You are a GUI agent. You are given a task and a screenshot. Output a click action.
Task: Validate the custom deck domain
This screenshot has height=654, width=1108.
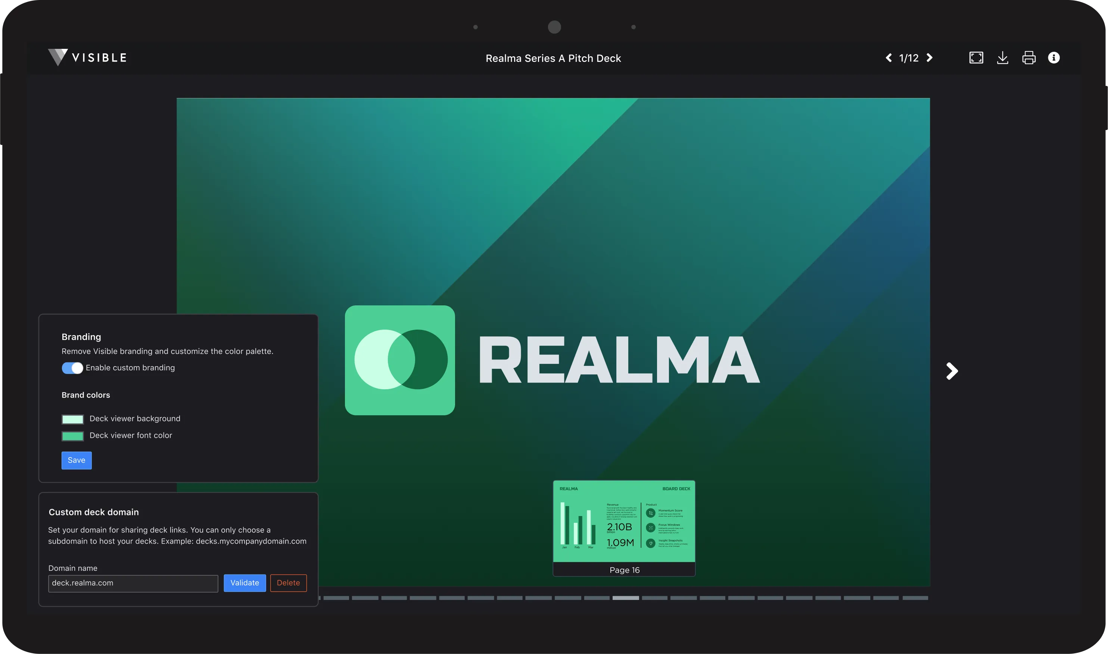pos(245,583)
